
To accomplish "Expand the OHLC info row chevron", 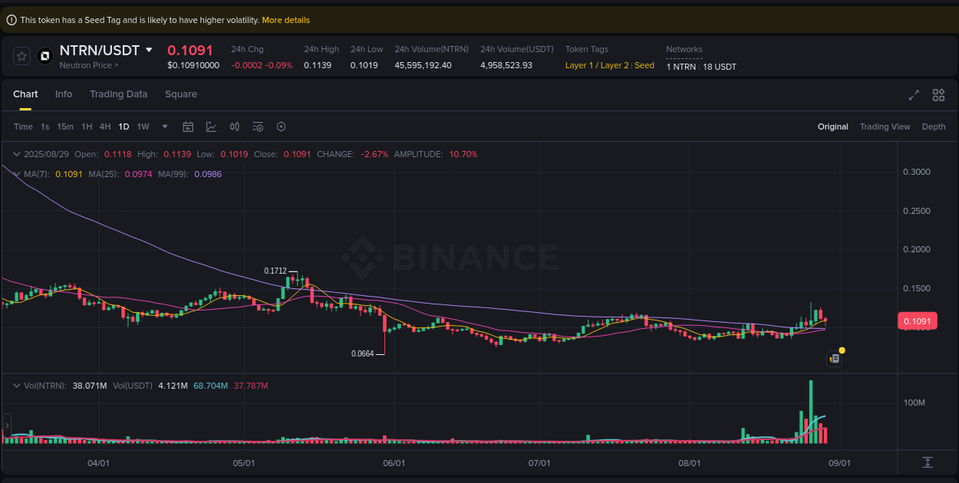I will point(16,154).
